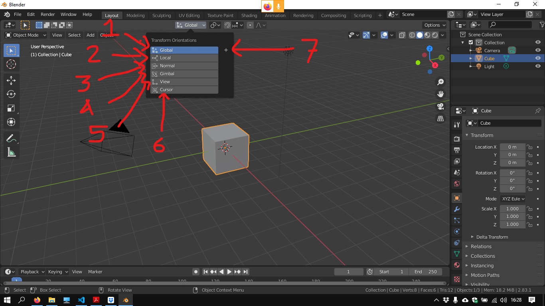Toggle X-Ray viewport shading
This screenshot has width=545, height=306.
(x=402, y=35)
